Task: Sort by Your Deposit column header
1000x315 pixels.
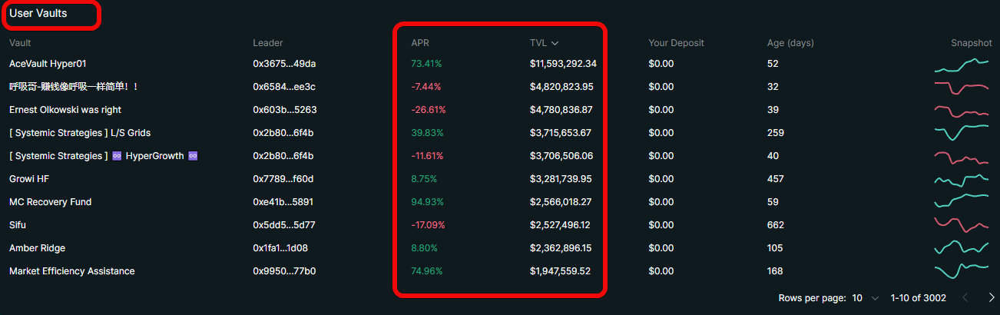Action: point(676,43)
